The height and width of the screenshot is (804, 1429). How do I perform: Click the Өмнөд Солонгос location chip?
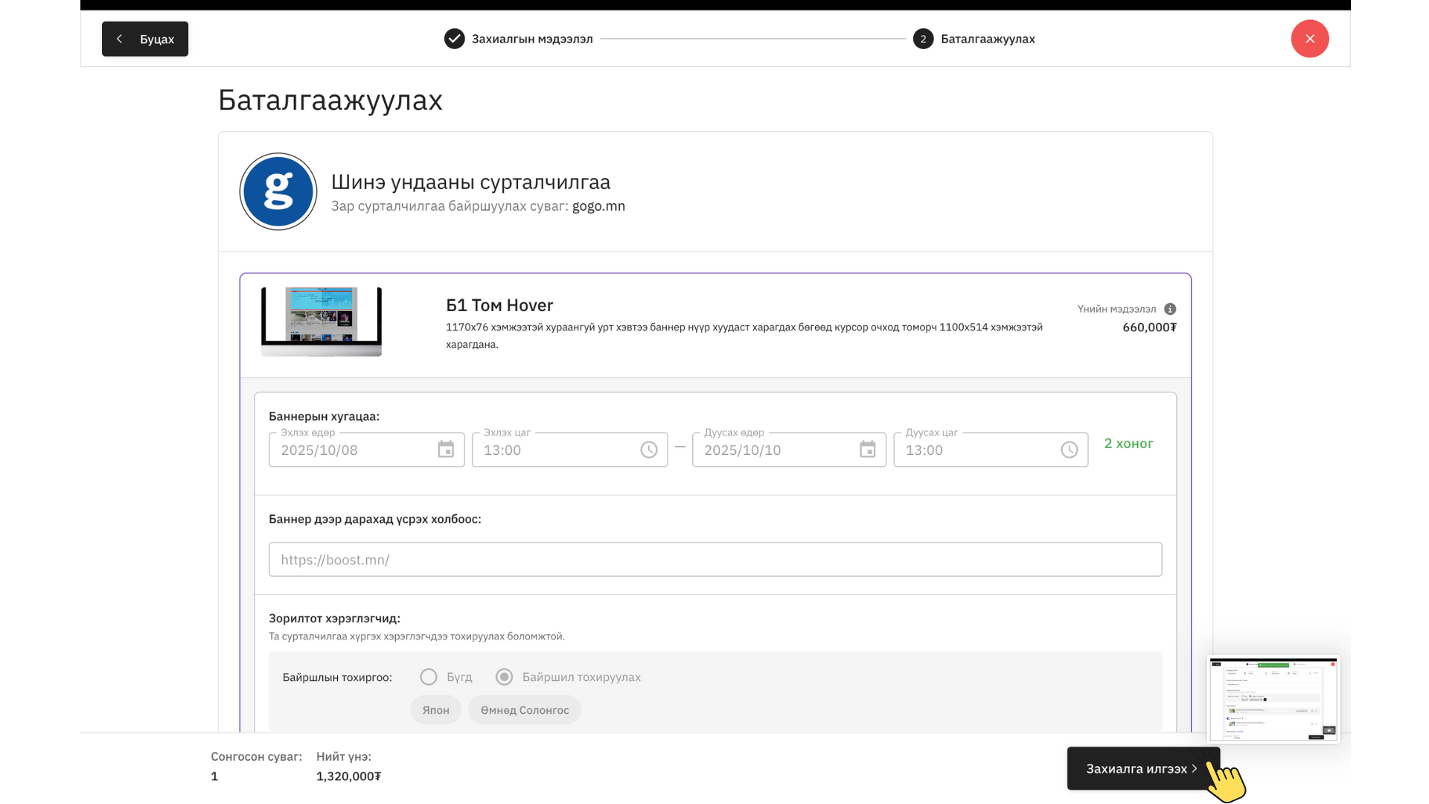(x=524, y=710)
